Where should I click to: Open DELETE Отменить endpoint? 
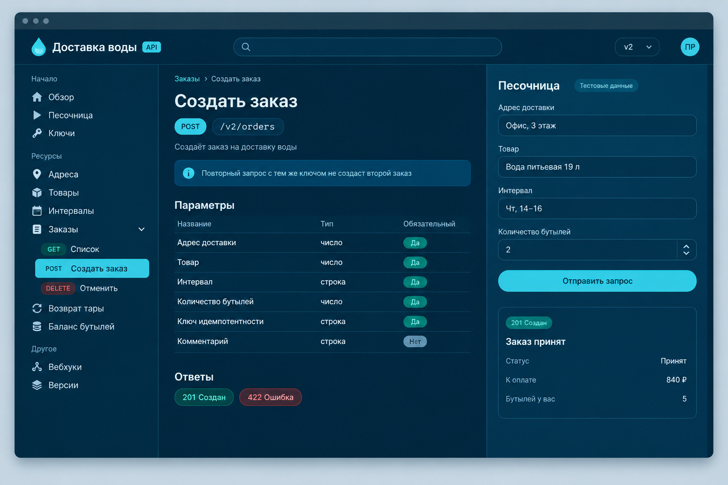[79, 288]
